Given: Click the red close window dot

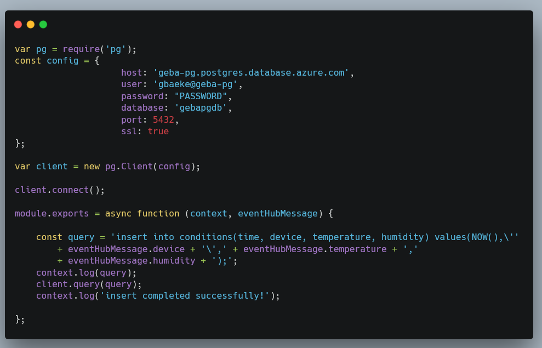Looking at the screenshot, I should click(x=18, y=25).
